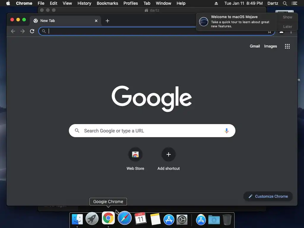Open a new tab with the plus icon
Screen dimensions: 304x228
[x=107, y=21]
